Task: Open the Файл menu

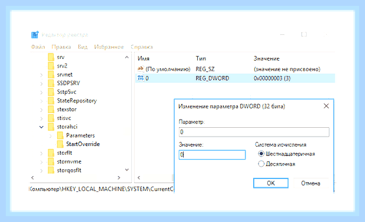Action: pyautogui.click(x=38, y=47)
